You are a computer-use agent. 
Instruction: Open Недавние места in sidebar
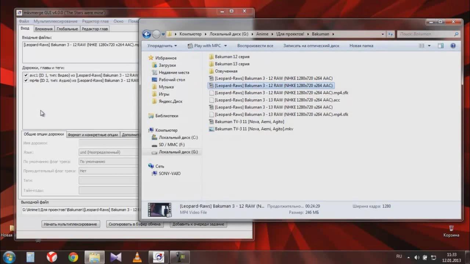[170, 73]
